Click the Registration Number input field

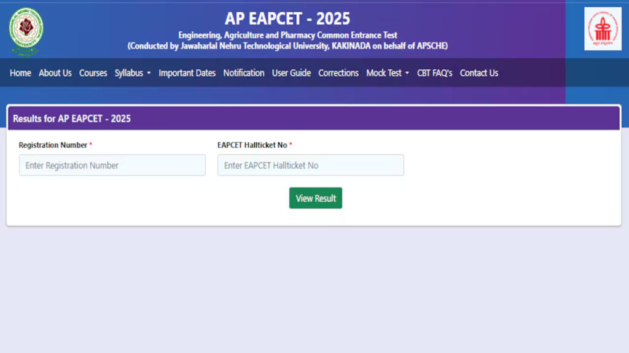(112, 165)
